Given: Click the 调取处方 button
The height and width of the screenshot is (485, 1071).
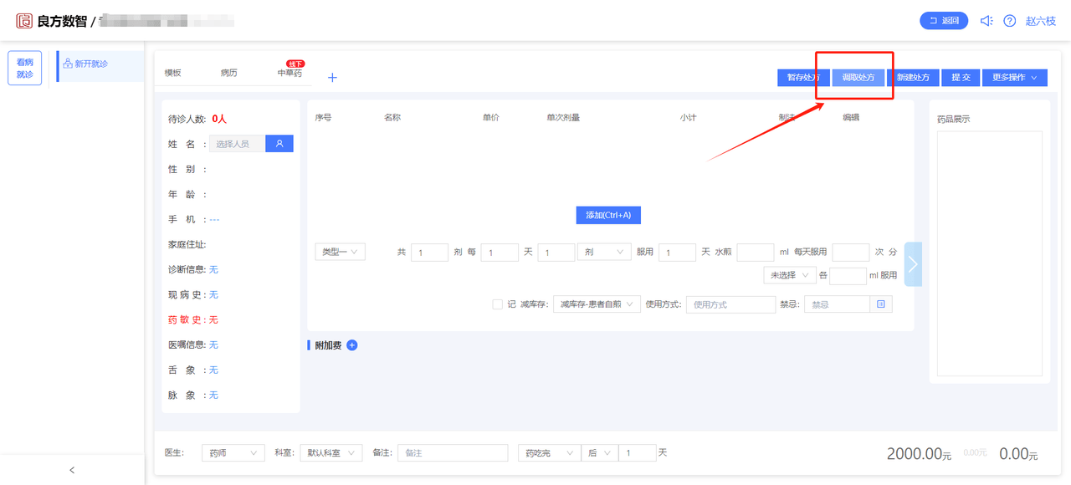Looking at the screenshot, I should pos(858,77).
